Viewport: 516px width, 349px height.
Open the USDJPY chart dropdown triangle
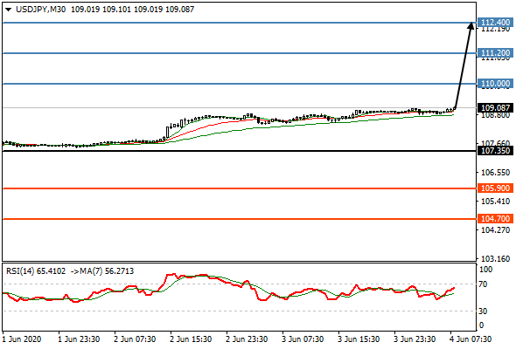(8, 10)
